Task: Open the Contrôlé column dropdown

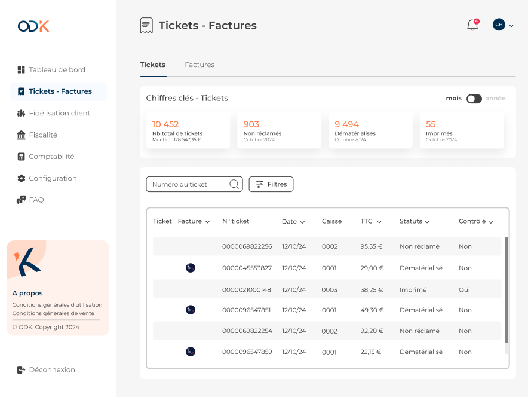Action: point(490,222)
